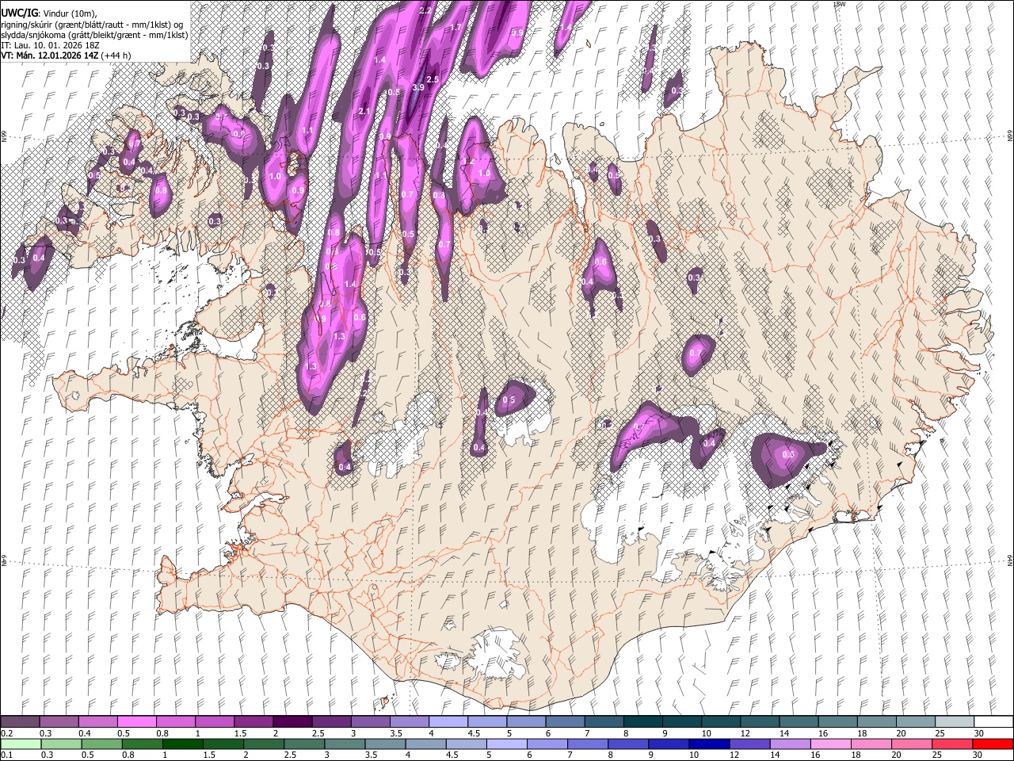This screenshot has height=761, width=1014.
Task: Click the 15W longitude label at top
Action: pos(840,4)
